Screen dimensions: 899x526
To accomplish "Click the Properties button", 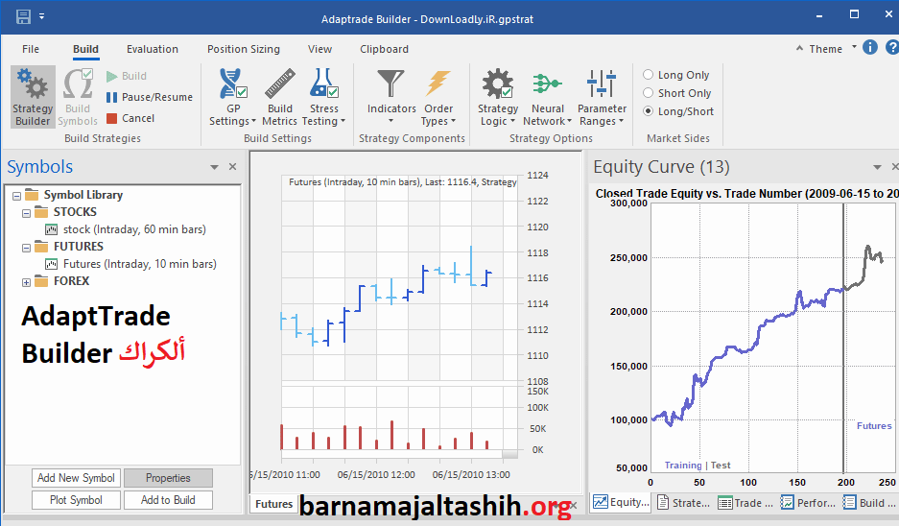I will [x=168, y=478].
